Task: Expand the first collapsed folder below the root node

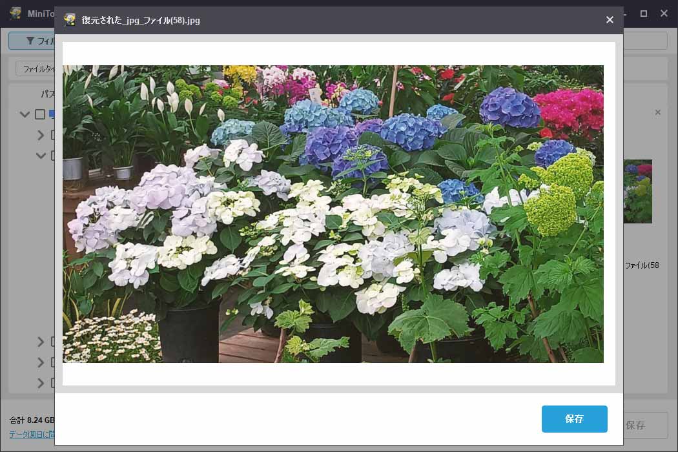Action: tap(41, 135)
